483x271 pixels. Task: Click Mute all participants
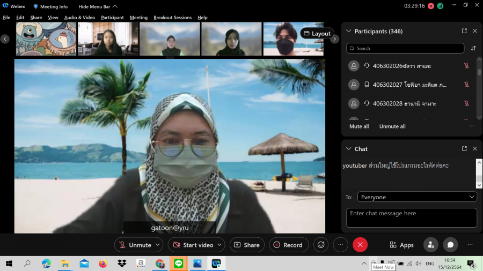359,126
